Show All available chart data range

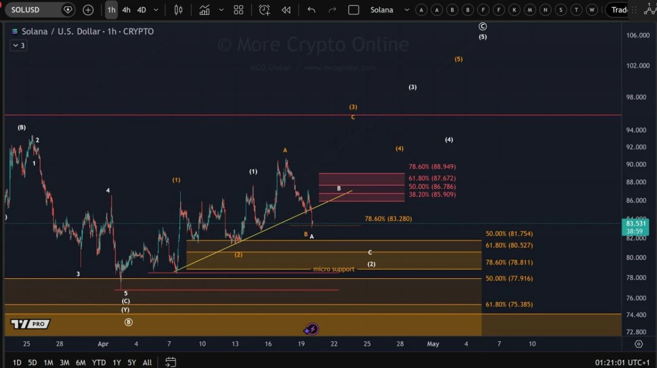point(147,362)
